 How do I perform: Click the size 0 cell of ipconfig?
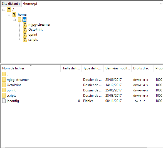coord(79,101)
